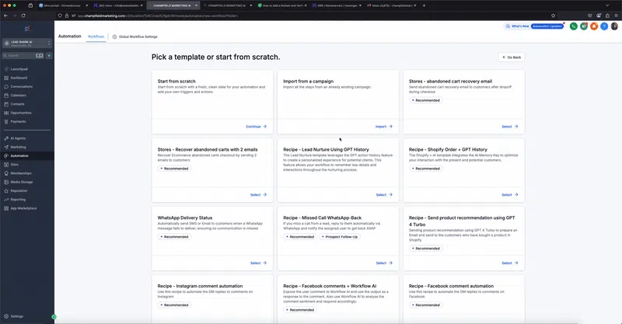Switch to the Mon portail browser tab
The image size is (622, 324).
[x=63, y=5]
